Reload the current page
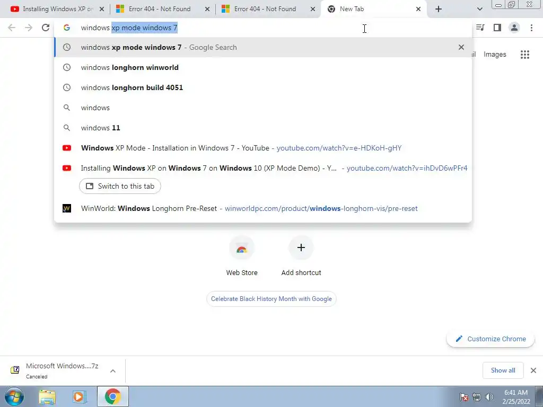 click(x=46, y=28)
